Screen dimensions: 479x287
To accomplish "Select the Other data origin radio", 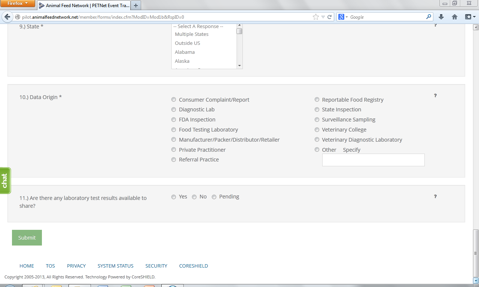I will (x=317, y=150).
